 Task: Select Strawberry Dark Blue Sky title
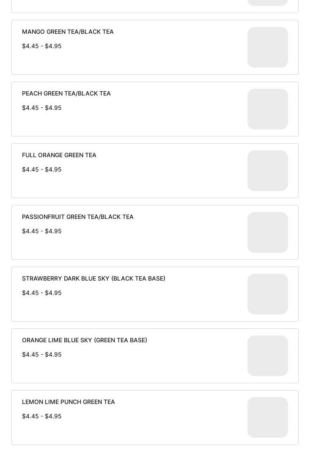pos(93,278)
